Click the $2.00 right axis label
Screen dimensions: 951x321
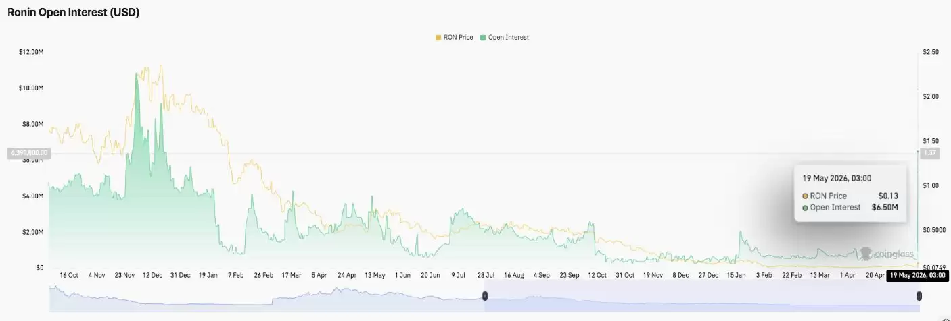click(x=931, y=96)
